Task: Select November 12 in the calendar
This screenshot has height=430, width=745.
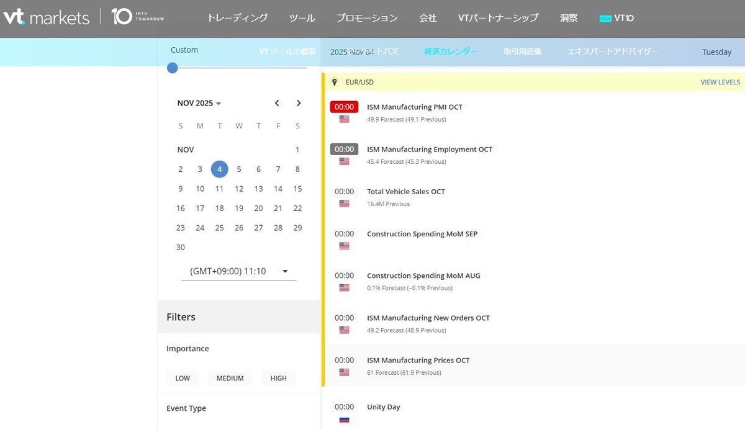Action: tap(239, 189)
